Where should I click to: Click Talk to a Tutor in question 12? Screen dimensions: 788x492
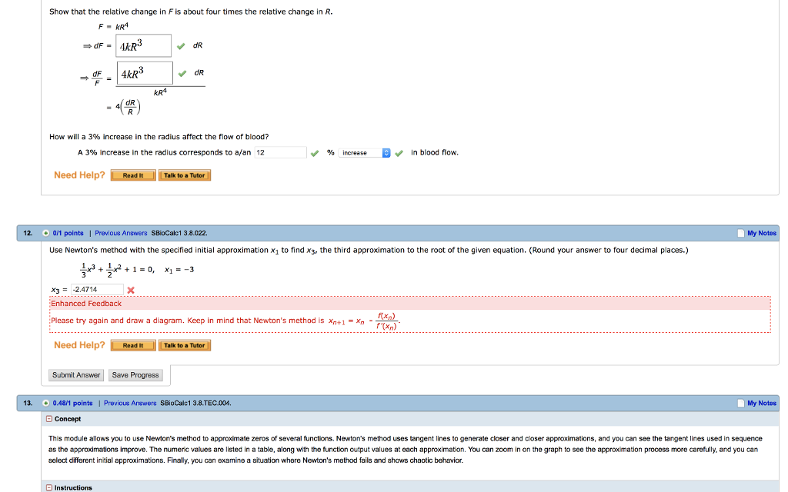point(185,345)
